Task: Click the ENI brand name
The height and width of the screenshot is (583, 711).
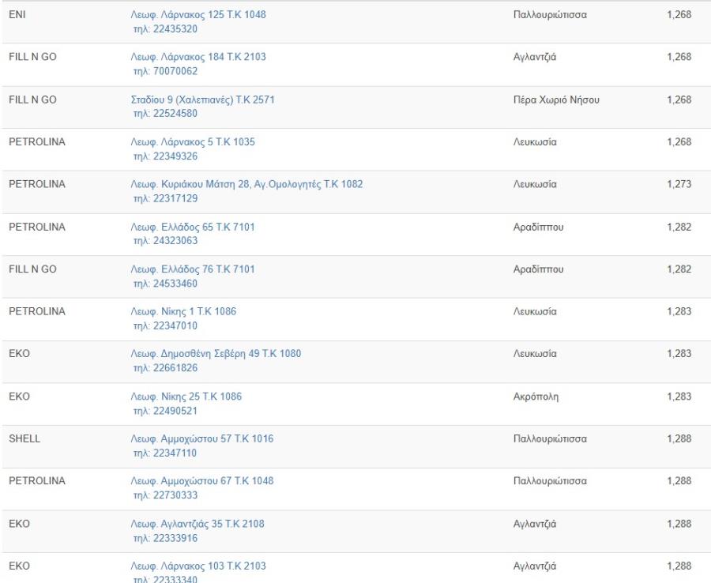Action: 17,15
